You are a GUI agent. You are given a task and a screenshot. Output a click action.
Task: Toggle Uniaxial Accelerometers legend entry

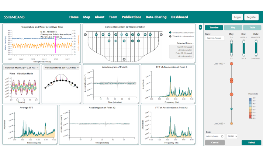(170, 32)
